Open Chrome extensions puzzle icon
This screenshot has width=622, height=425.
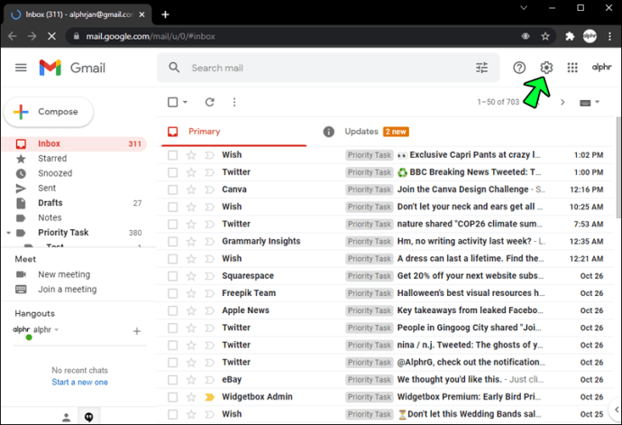click(x=570, y=36)
